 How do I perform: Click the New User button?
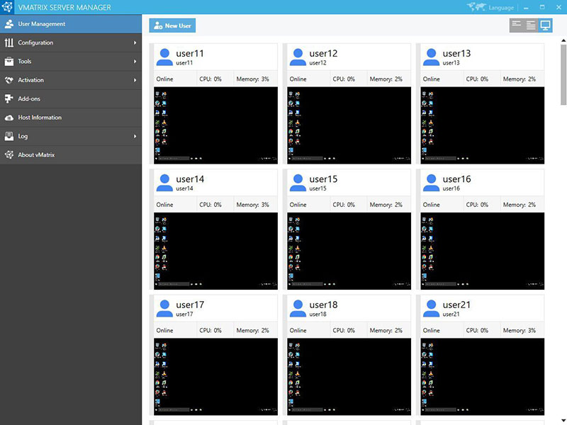pos(172,25)
